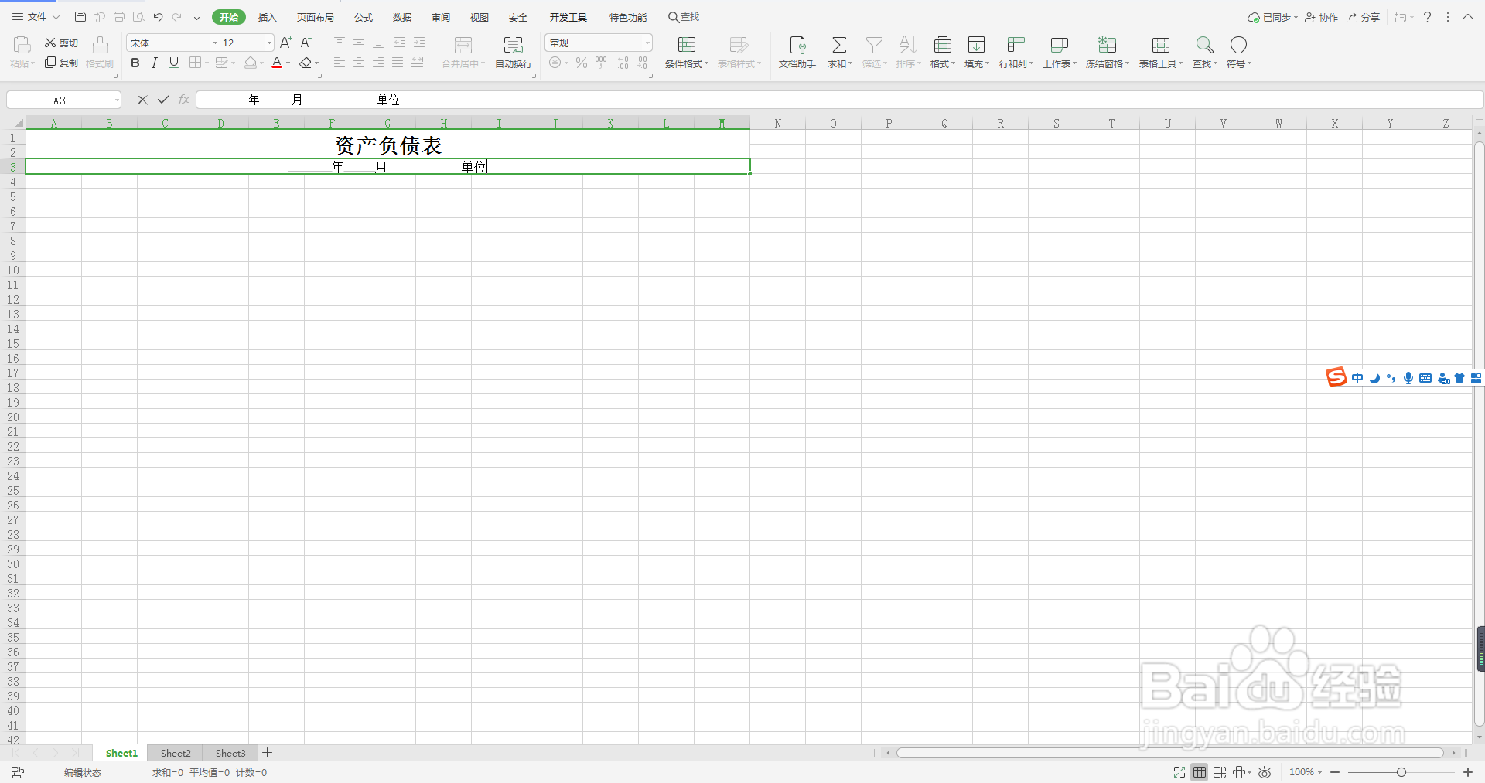Cancel formula bar entry with X
The image size is (1485, 783).
pyautogui.click(x=142, y=100)
